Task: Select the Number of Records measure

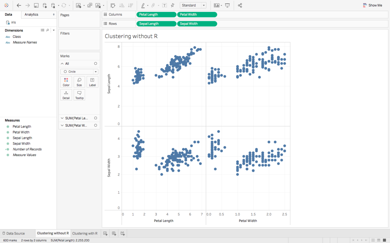Action: point(27,149)
